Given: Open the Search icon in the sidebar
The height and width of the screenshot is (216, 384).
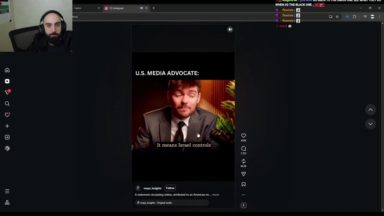Looking at the screenshot, I should [x=7, y=104].
